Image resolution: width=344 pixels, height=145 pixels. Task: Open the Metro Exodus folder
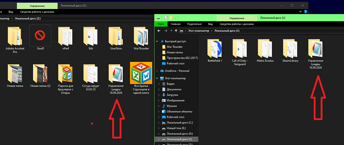[265, 51]
